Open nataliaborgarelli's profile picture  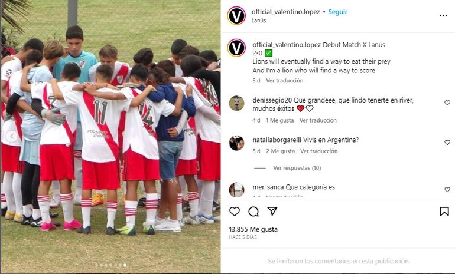pyautogui.click(x=236, y=143)
